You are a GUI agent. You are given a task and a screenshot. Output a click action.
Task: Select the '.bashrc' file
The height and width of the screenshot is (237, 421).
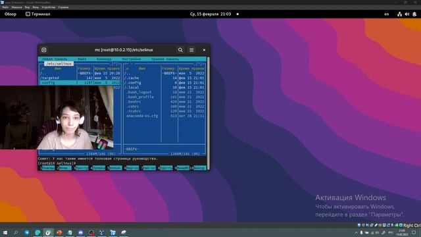click(x=164, y=101)
